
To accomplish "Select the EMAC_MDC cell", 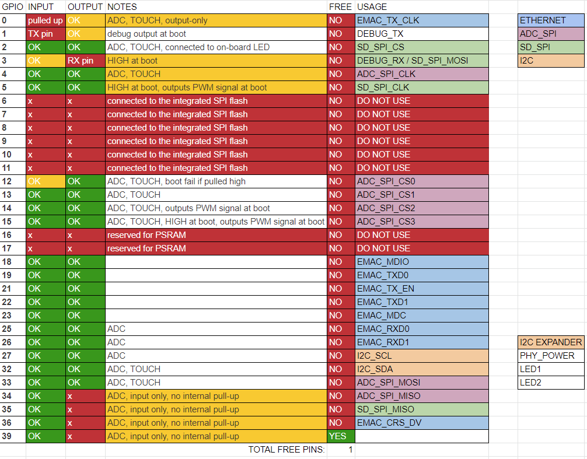I will 421,316.
